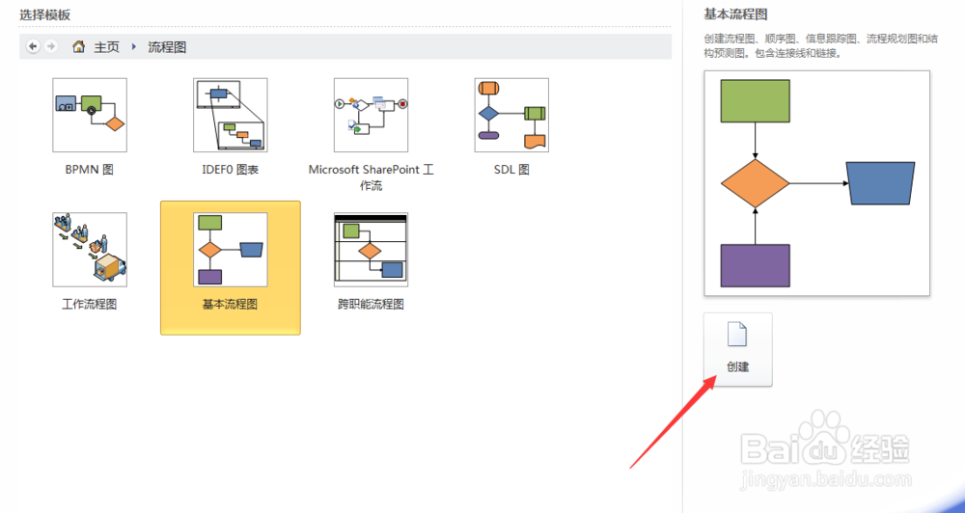Screen dimensions: 965x513
Task: Click the 创建 button
Action: click(x=738, y=349)
